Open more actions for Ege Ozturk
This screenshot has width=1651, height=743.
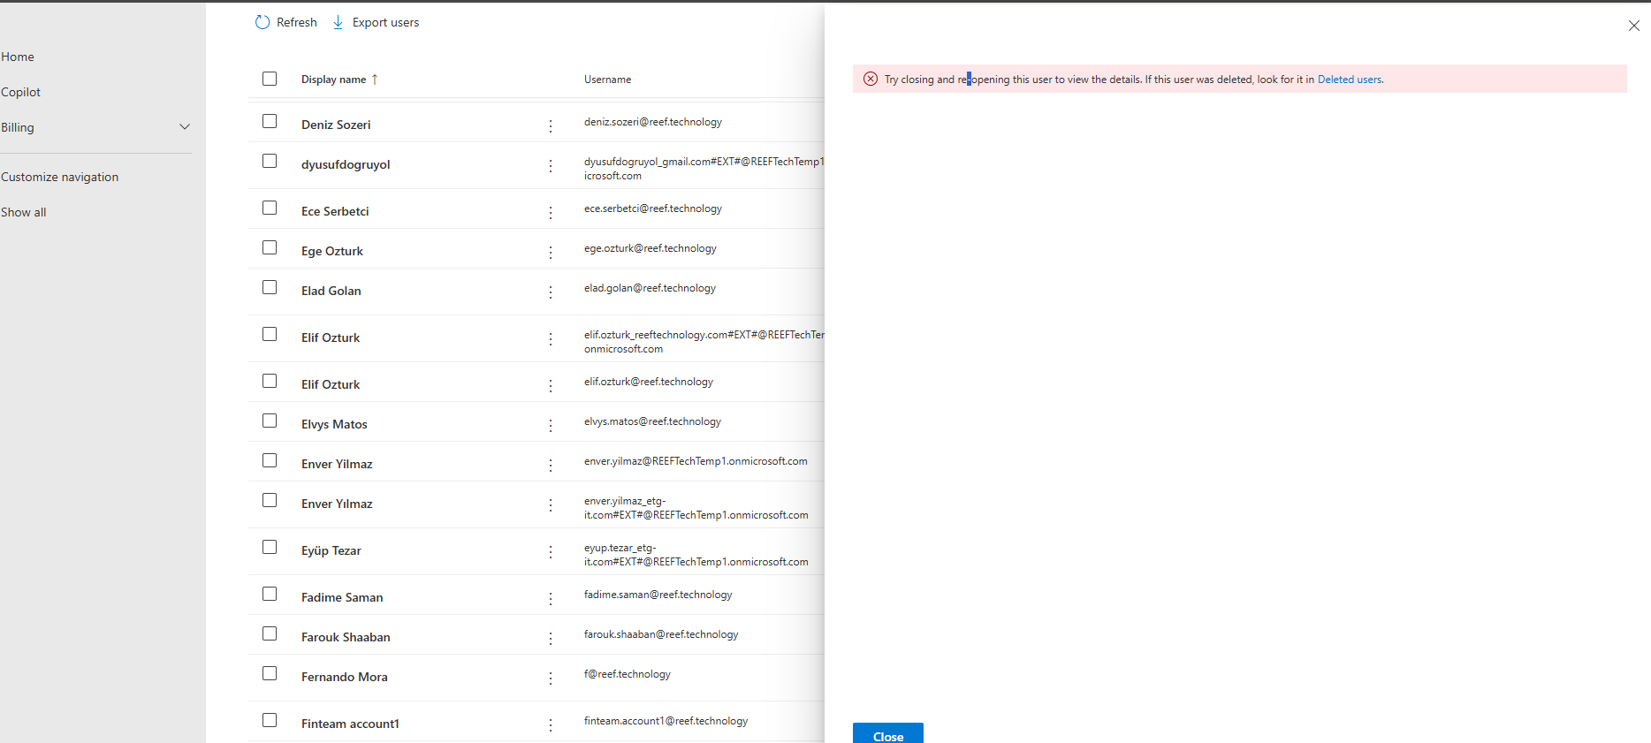[x=551, y=253]
